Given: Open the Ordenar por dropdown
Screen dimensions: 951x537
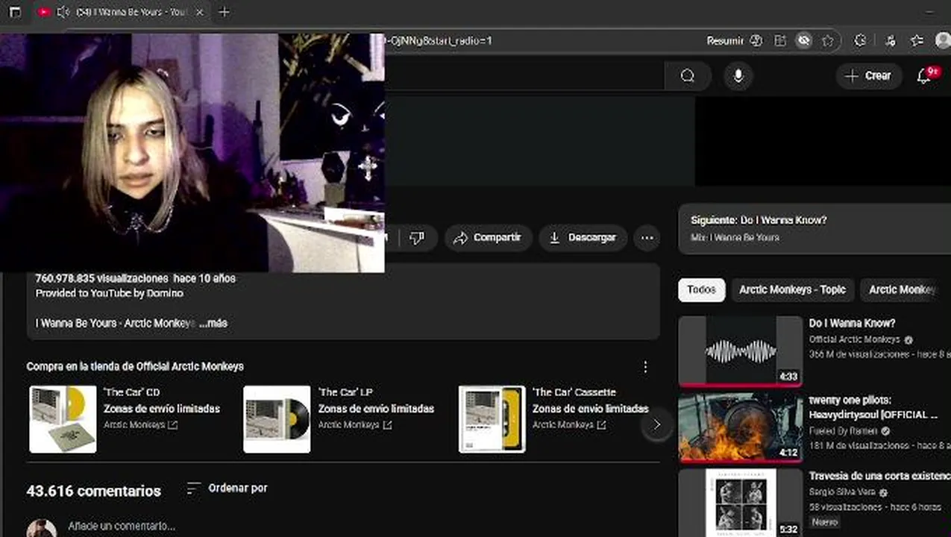Looking at the screenshot, I should [x=227, y=489].
